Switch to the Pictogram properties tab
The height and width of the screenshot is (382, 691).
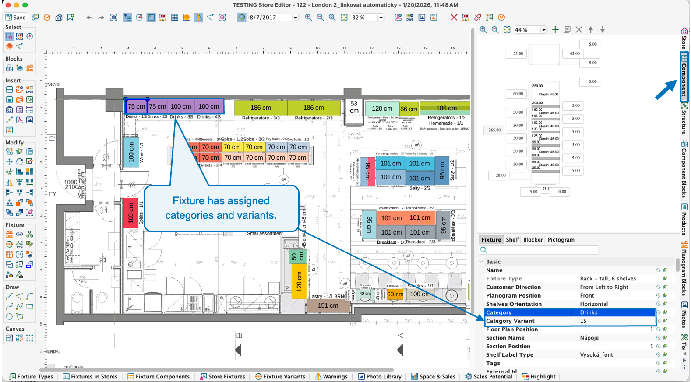point(561,240)
